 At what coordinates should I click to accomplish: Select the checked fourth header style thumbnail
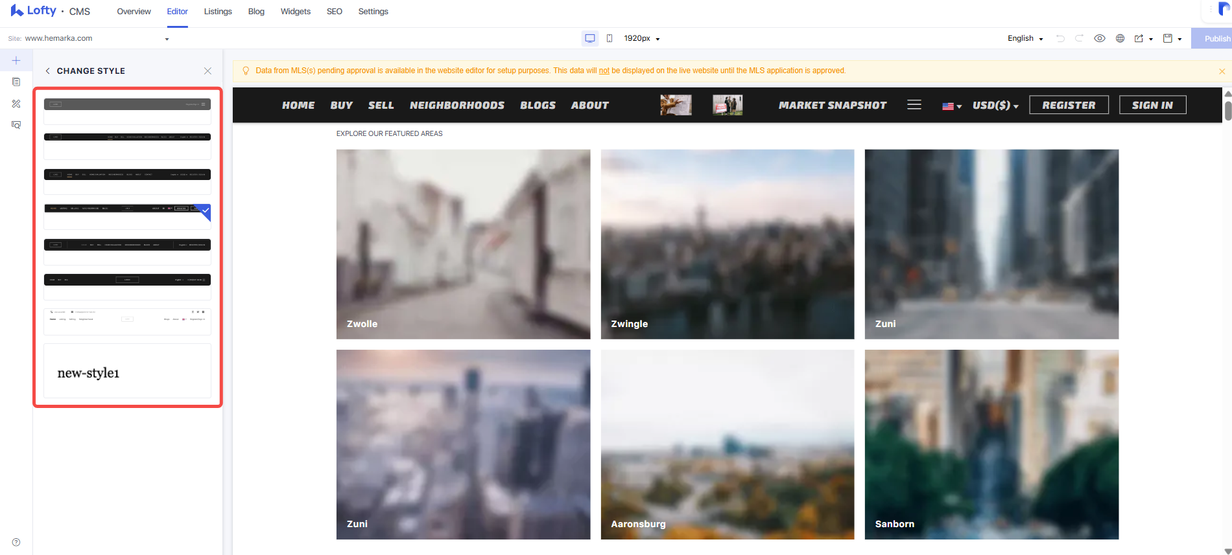[127, 216]
